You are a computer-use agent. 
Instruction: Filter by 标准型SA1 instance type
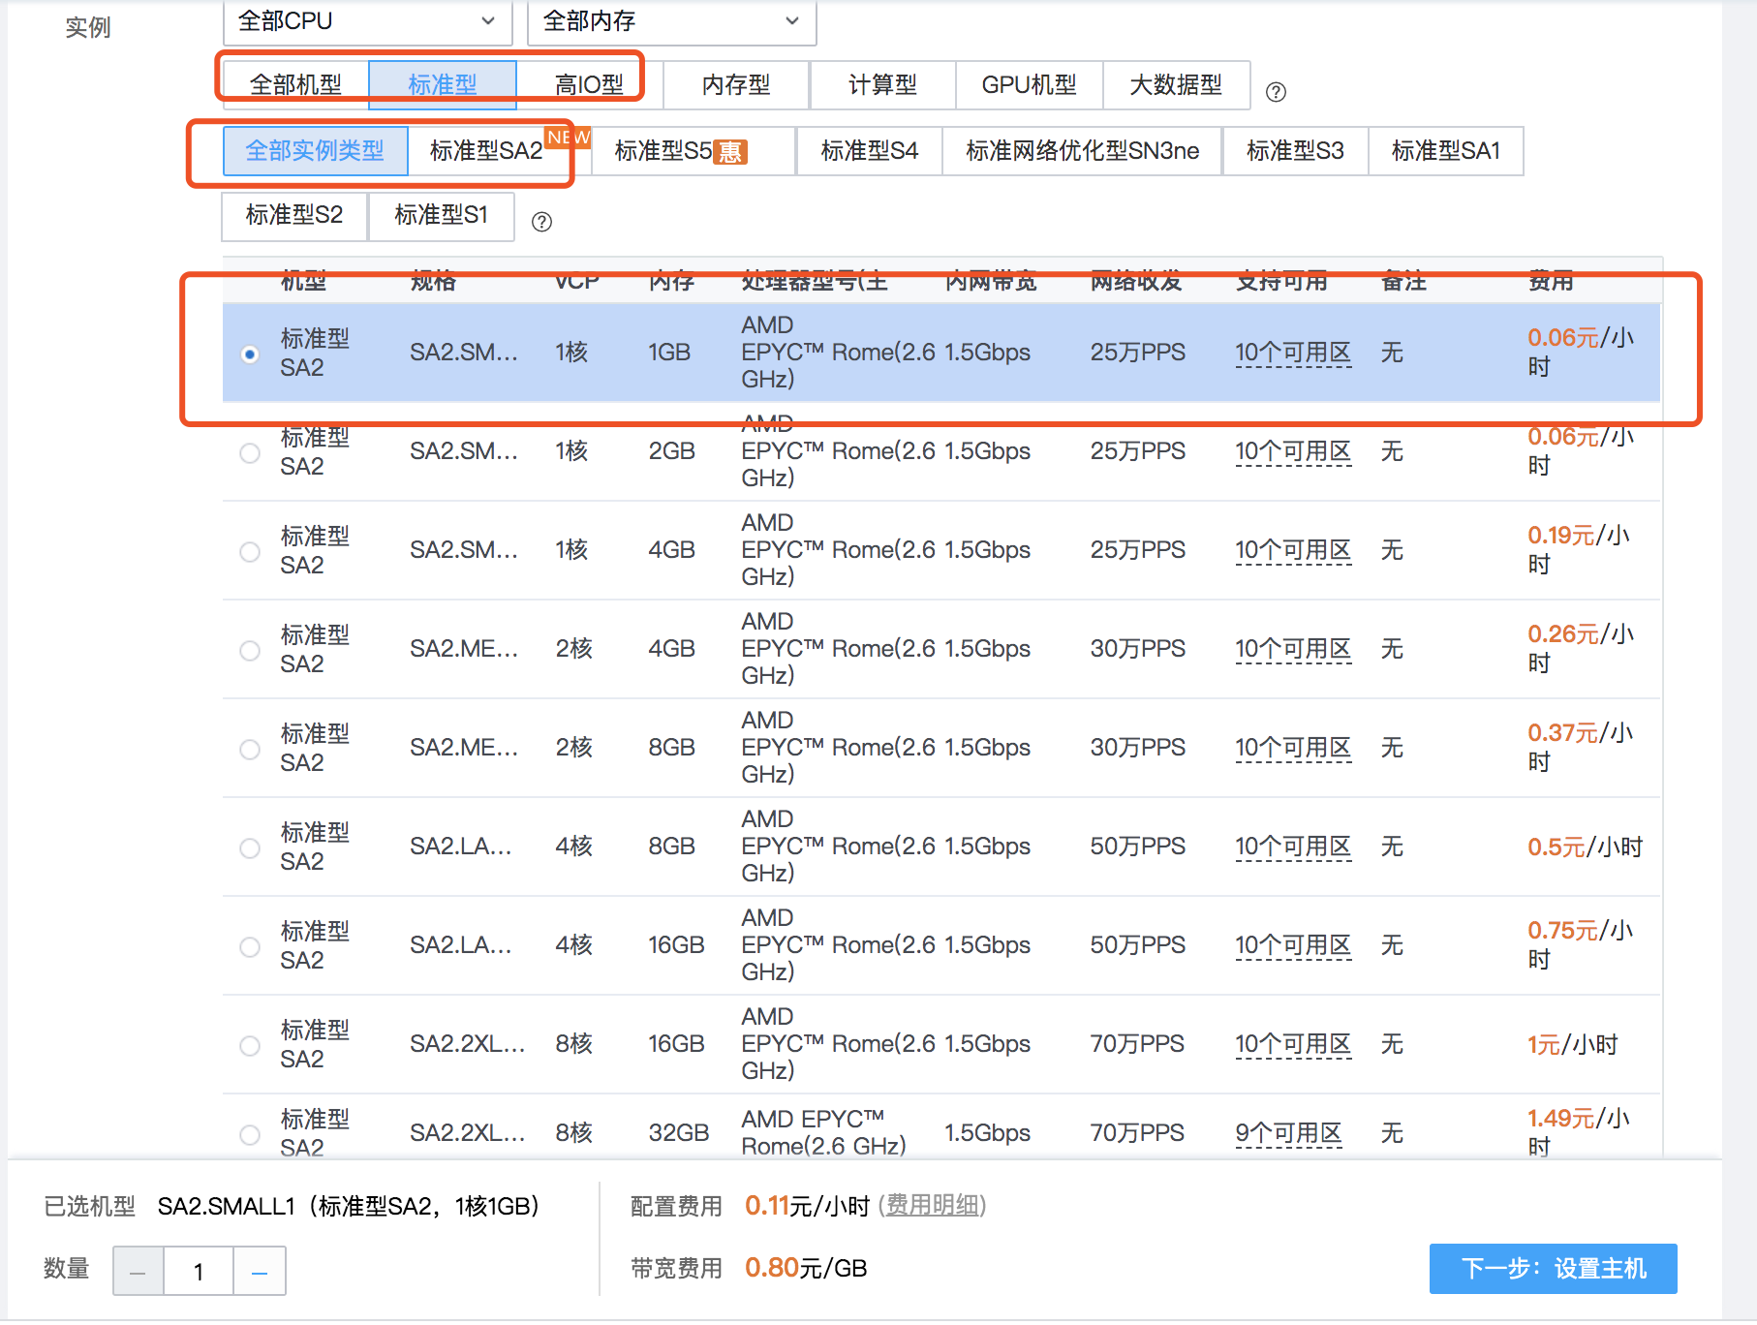[x=1445, y=151]
